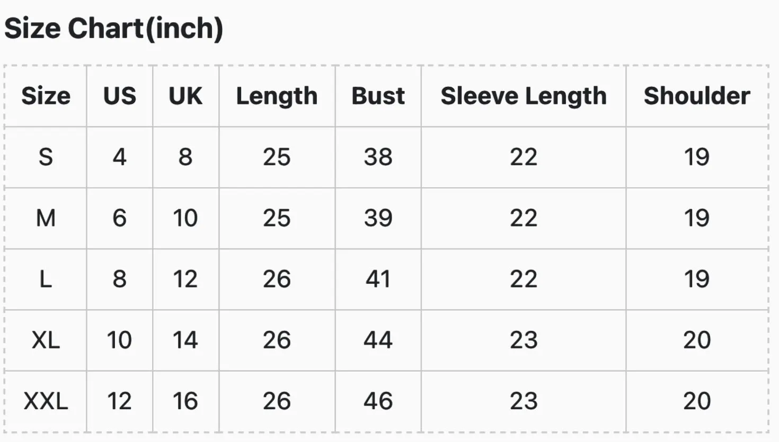Click the Bust column header
The height and width of the screenshot is (442, 779).
tap(378, 96)
